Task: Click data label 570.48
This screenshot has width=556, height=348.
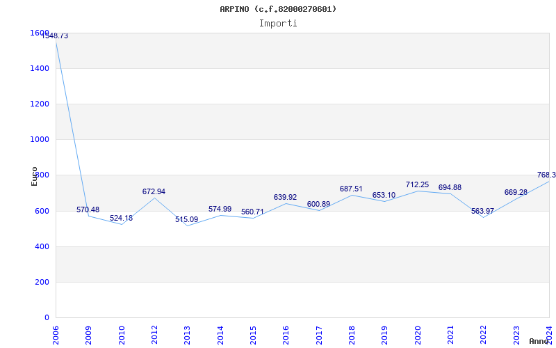Action: (x=88, y=209)
